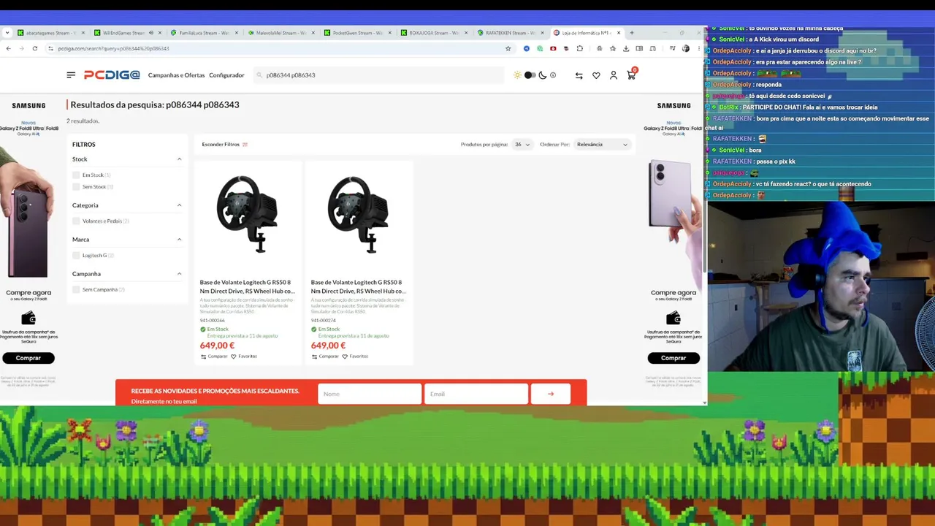Submit the newsletter arrow button

(551, 394)
